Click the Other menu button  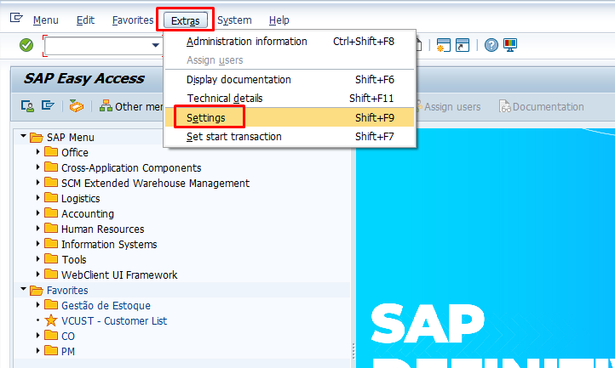click(131, 106)
